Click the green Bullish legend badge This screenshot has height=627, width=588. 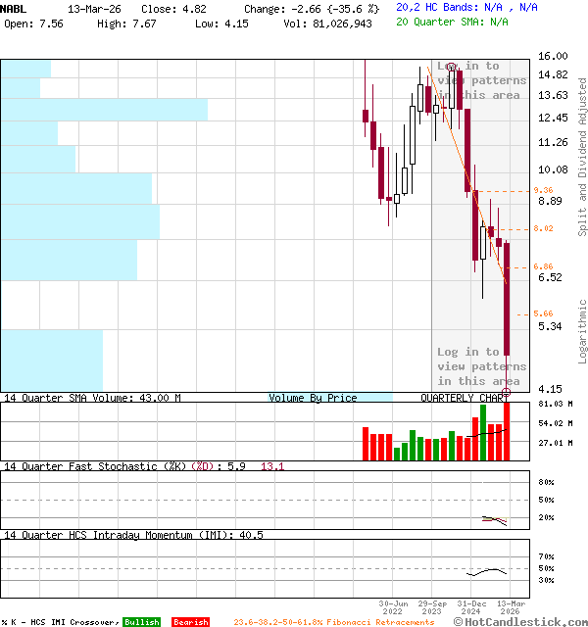pos(141,622)
